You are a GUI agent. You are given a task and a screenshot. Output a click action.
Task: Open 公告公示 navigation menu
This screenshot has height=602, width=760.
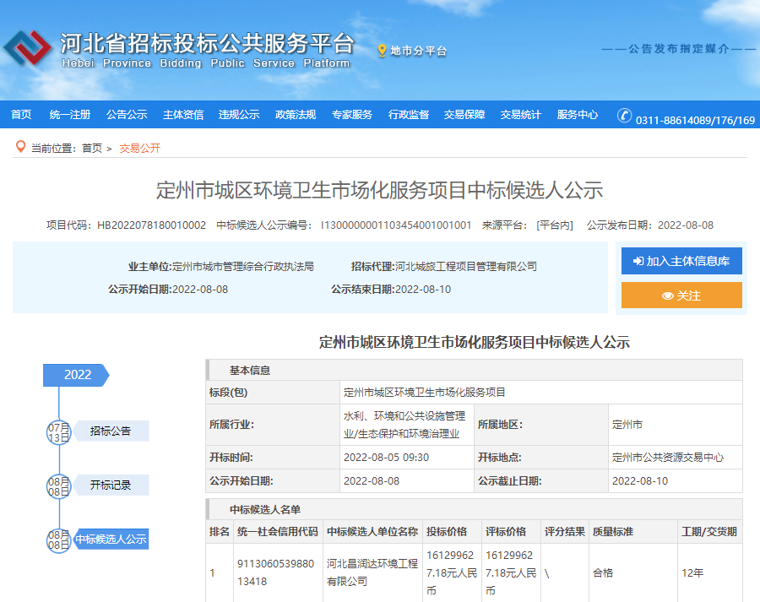(127, 115)
